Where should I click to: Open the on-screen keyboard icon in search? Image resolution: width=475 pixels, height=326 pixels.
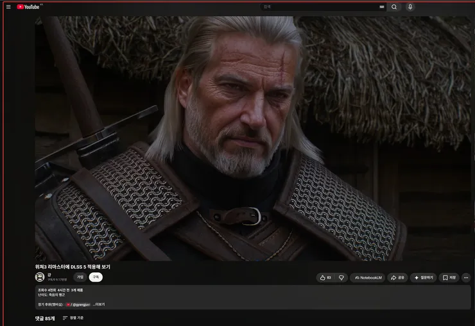click(x=382, y=7)
